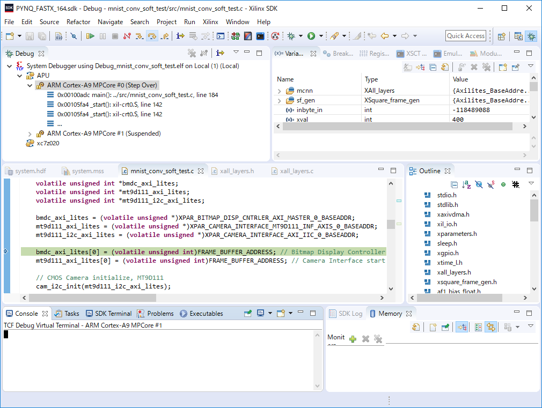Click the New wizard icon in toolbar

10,36
